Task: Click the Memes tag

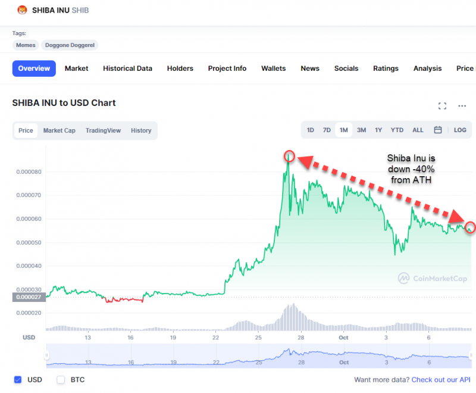Action: 26,45
